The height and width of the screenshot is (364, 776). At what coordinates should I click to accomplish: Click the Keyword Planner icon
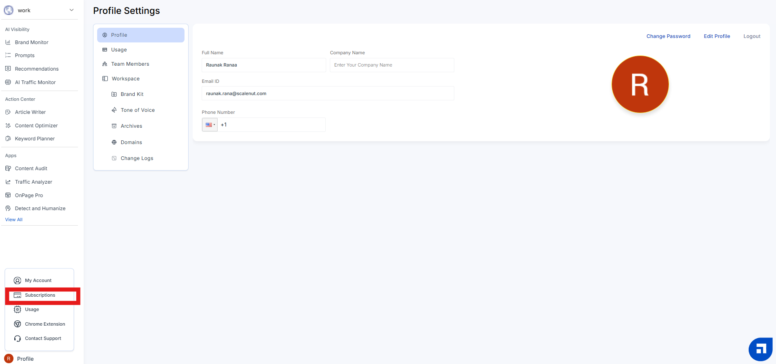tap(8, 139)
